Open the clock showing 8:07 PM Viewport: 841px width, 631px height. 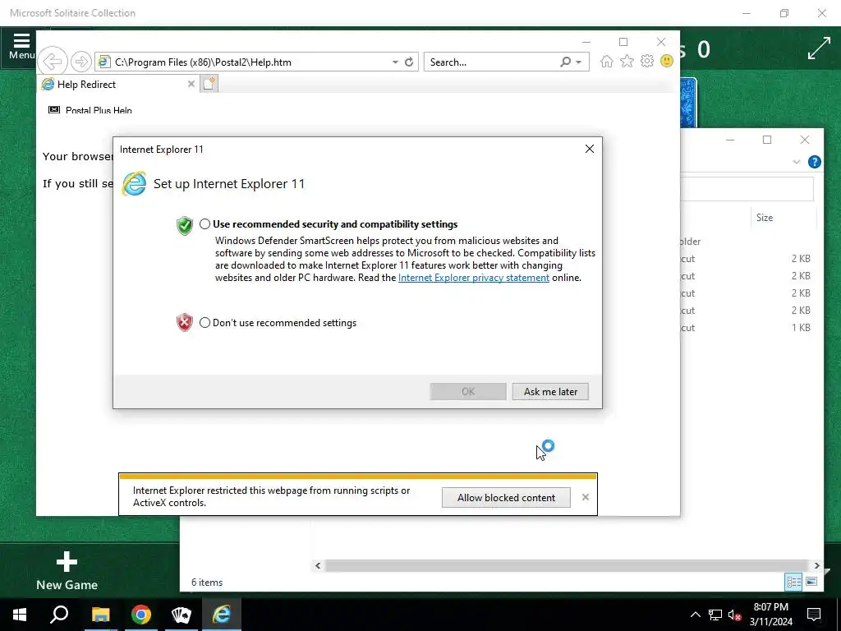770,615
